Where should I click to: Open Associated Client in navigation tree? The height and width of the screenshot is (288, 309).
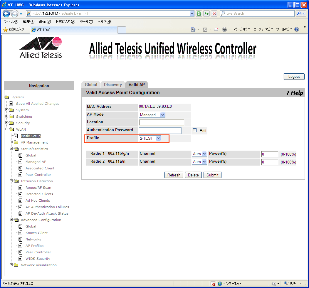[x=40, y=168]
